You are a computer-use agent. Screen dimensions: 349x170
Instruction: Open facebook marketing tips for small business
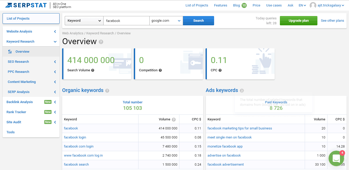click(x=240, y=128)
